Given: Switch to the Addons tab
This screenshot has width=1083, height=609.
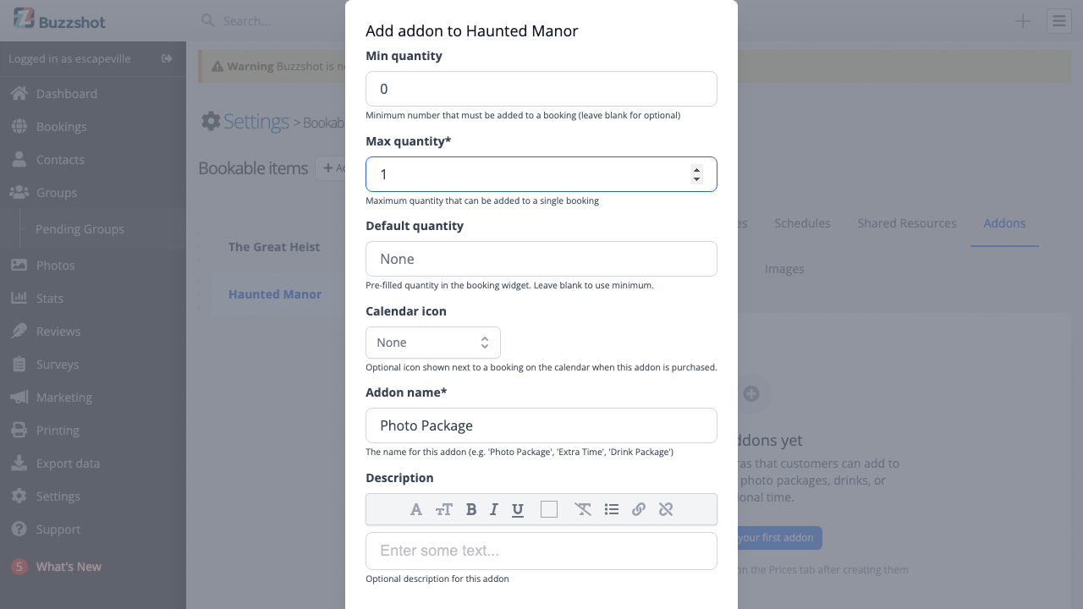Looking at the screenshot, I should coord(1004,223).
